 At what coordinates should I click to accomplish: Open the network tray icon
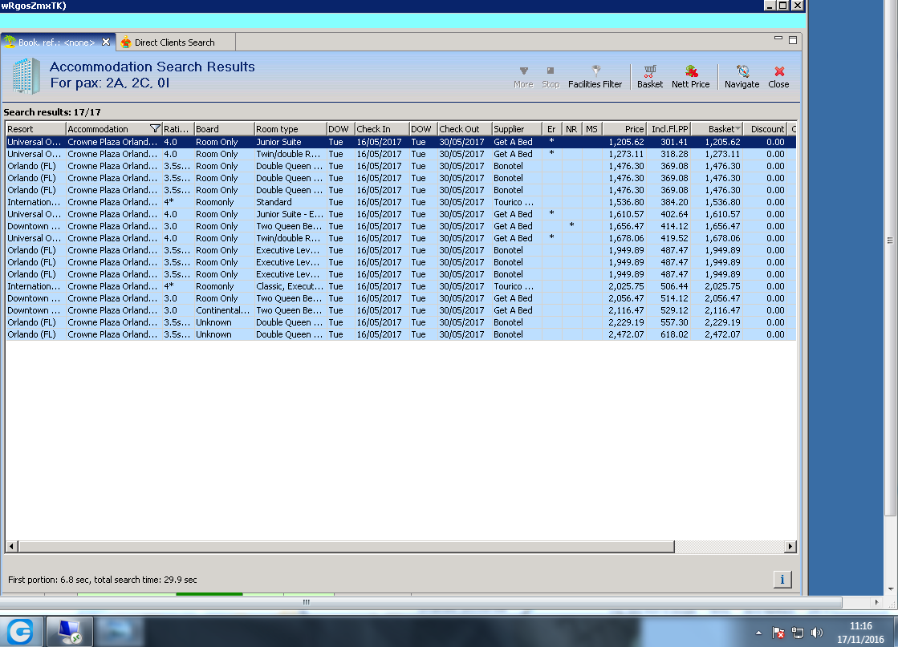pyautogui.click(x=797, y=632)
